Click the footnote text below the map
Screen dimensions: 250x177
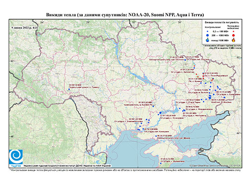[x=125, y=170]
